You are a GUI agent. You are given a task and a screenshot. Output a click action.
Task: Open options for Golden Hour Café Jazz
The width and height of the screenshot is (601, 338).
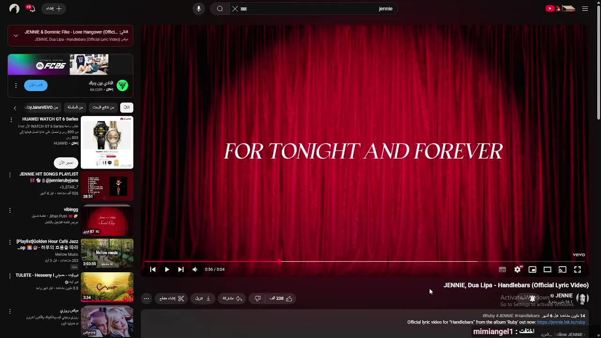click(x=10, y=242)
